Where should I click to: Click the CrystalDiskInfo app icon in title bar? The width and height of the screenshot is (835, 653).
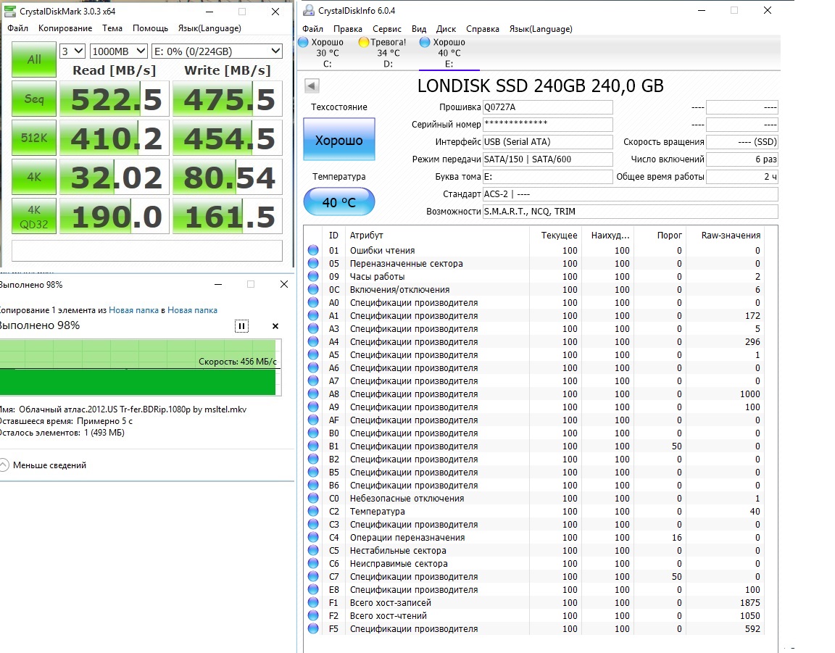(308, 11)
